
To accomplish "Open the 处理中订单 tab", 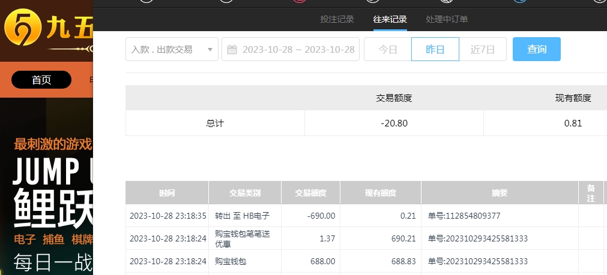I will click(x=447, y=19).
